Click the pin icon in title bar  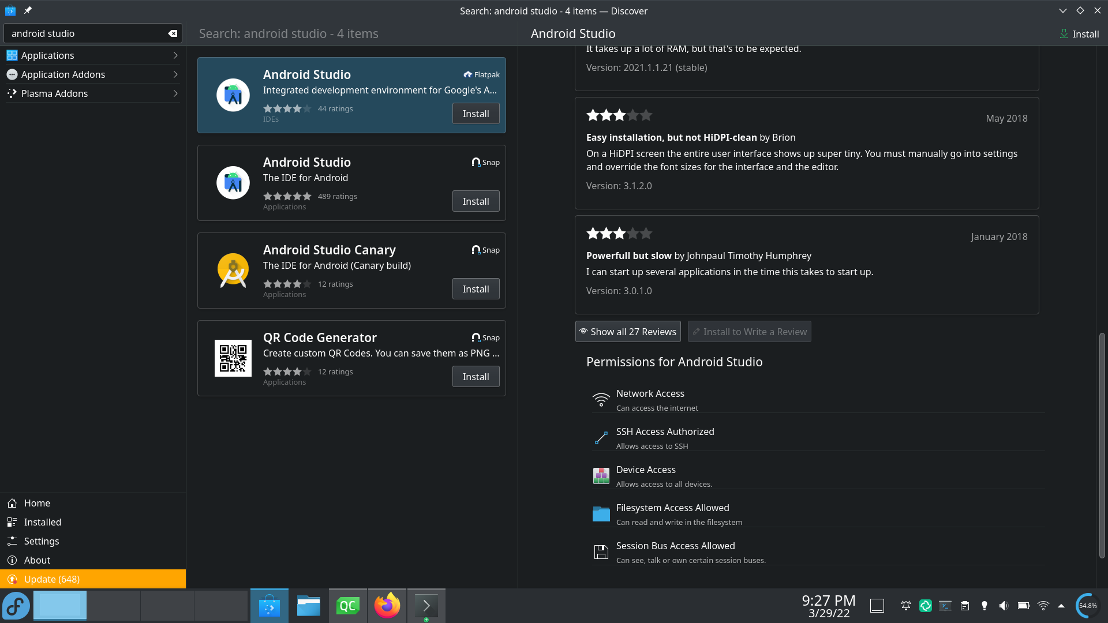28,10
